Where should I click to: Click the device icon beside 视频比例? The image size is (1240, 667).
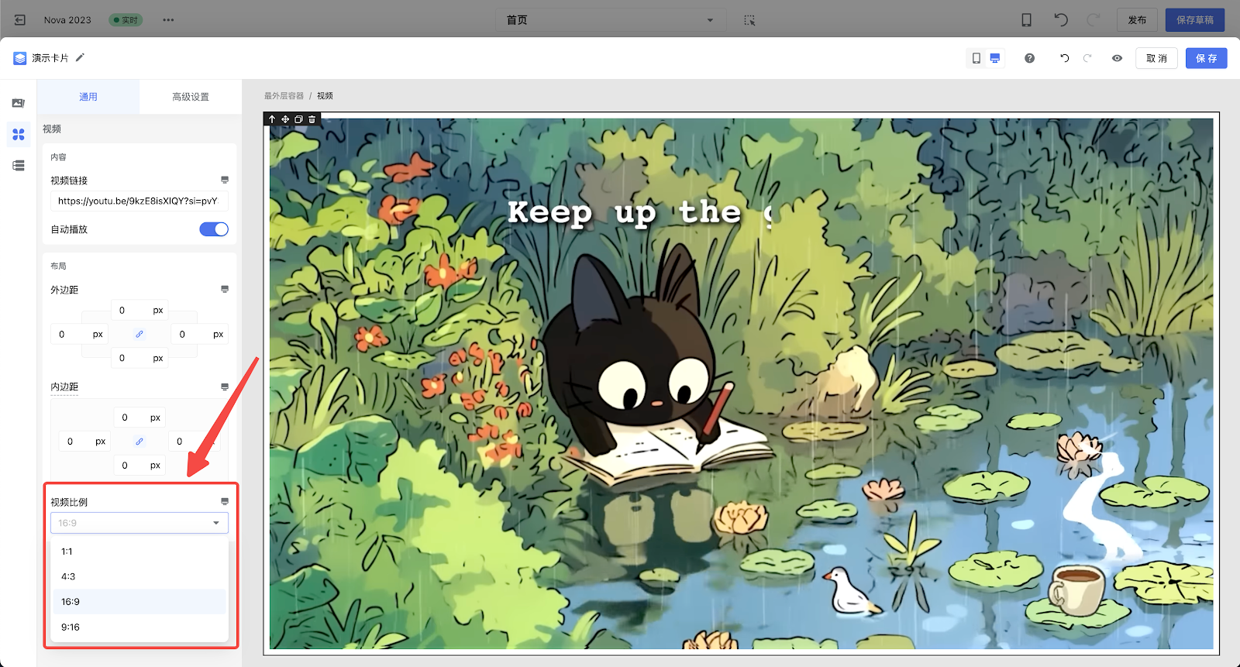point(225,501)
